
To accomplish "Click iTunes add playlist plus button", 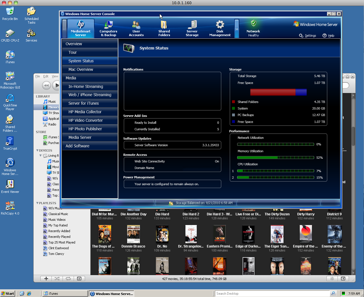I will [46, 279].
